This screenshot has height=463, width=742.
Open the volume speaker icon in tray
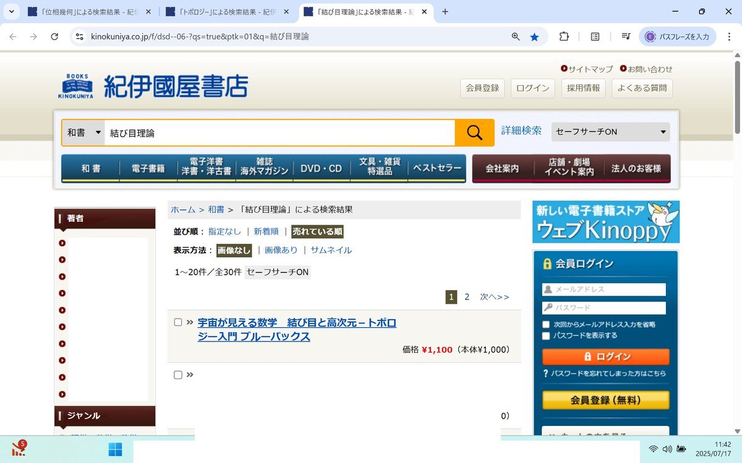click(x=667, y=449)
